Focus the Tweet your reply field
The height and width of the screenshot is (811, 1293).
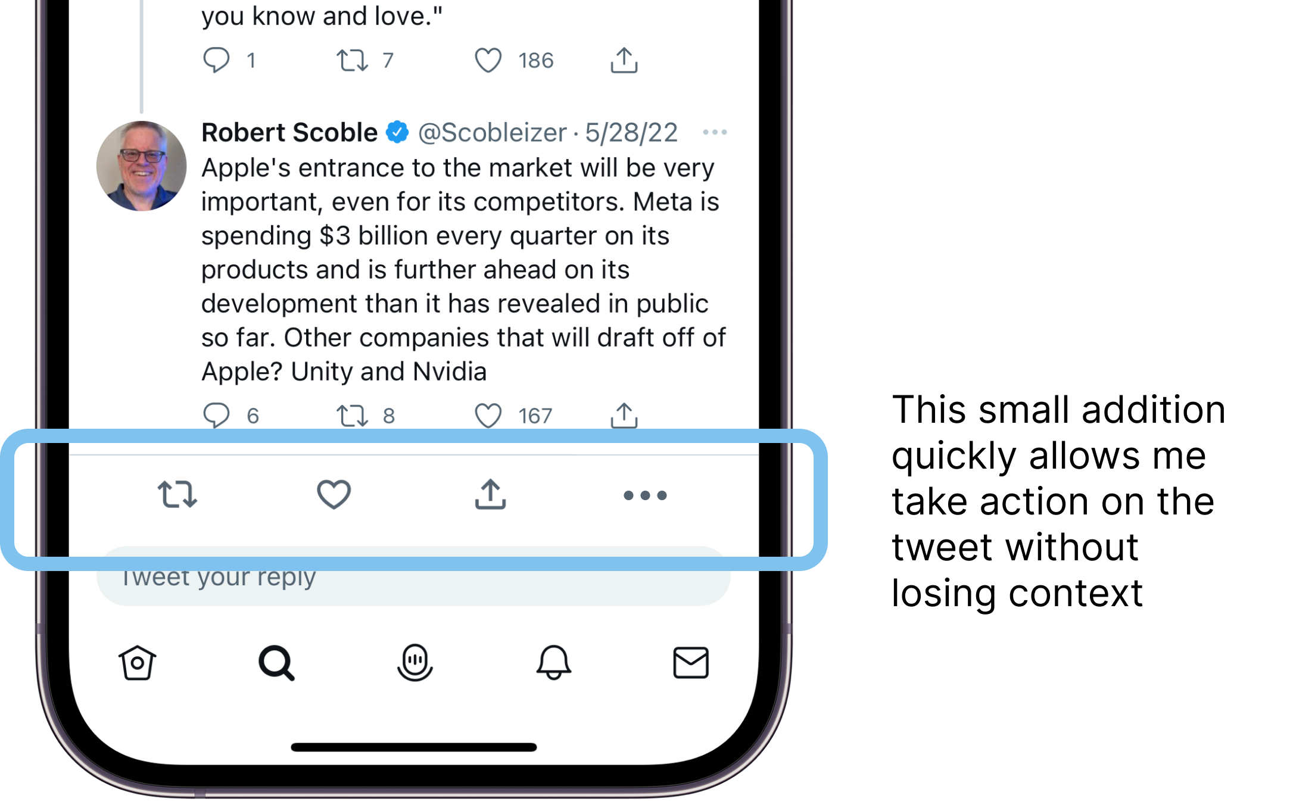coord(413,576)
